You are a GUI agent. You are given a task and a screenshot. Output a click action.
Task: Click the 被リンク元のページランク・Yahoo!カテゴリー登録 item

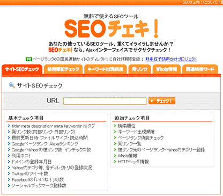[x=161, y=150]
